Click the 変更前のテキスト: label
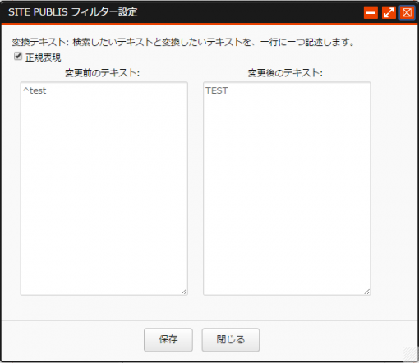Screen dimensions: 419x363 coord(103,73)
